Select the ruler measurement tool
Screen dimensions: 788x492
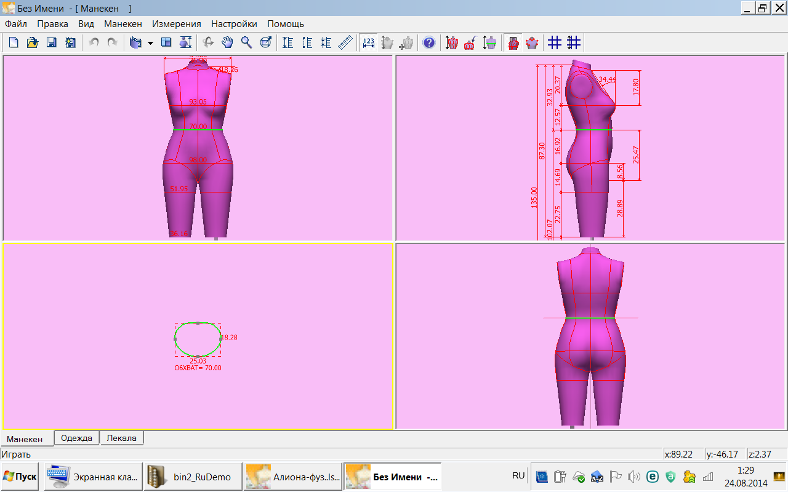[x=345, y=42]
